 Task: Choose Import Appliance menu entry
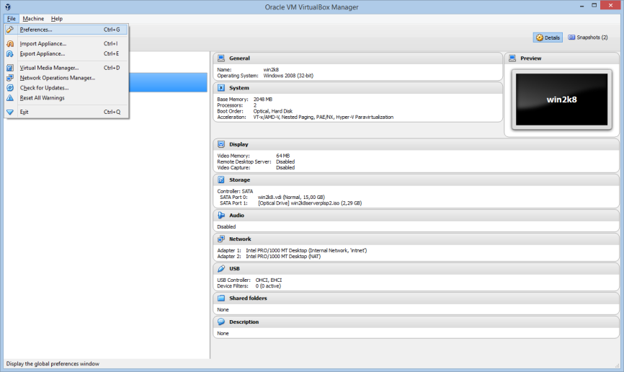pyautogui.click(x=66, y=43)
